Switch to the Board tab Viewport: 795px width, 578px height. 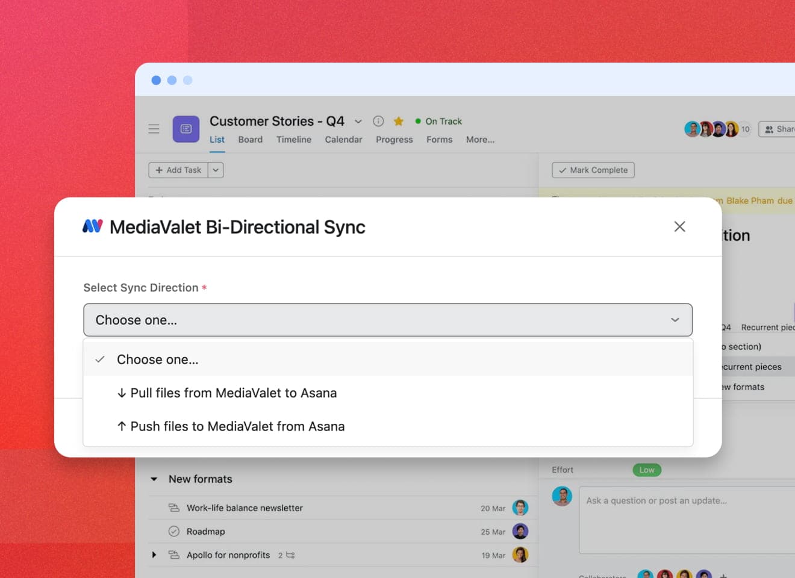tap(251, 140)
